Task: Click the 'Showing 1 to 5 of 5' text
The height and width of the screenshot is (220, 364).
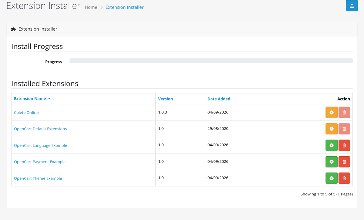Action: pyautogui.click(x=327, y=194)
